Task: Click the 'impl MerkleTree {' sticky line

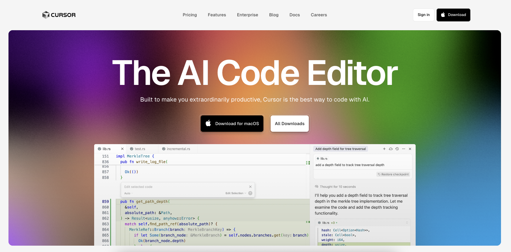Action: coord(135,156)
